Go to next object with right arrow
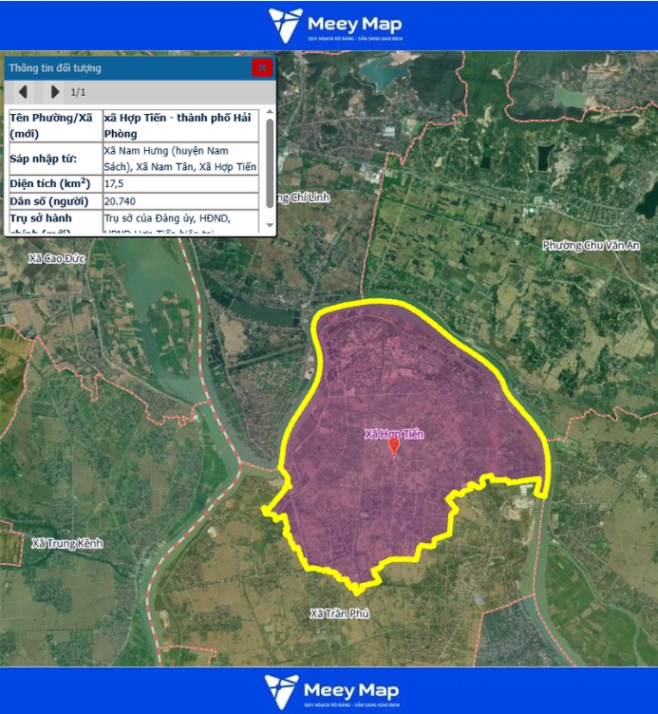658x714 pixels. click(x=55, y=92)
